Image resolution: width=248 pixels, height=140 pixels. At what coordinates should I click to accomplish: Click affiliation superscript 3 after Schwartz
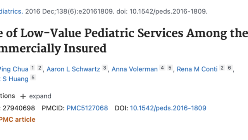(x=105, y=68)
